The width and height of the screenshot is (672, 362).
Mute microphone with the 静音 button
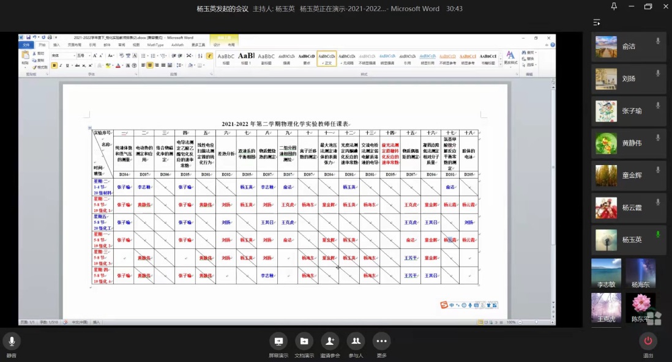click(12, 341)
